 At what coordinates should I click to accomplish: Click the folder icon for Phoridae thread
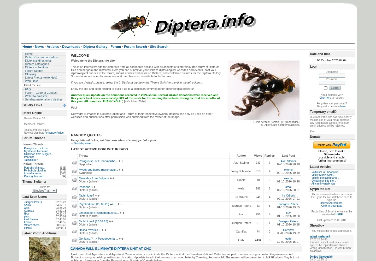pyautogui.click(x=74, y=188)
